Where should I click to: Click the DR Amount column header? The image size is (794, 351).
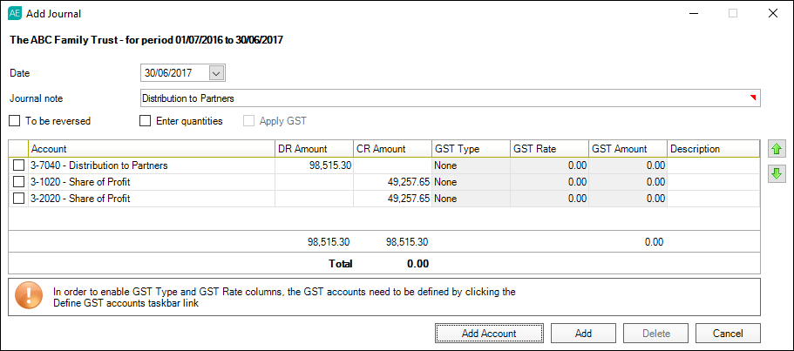coord(313,149)
